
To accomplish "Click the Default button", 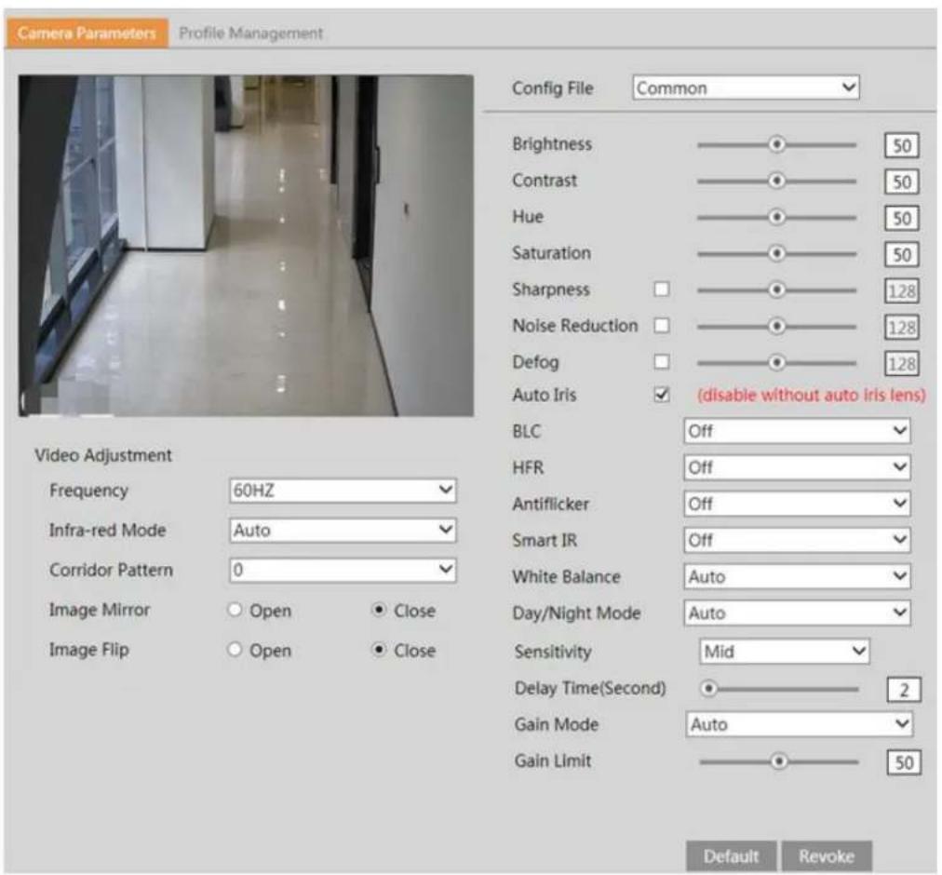I will [731, 855].
